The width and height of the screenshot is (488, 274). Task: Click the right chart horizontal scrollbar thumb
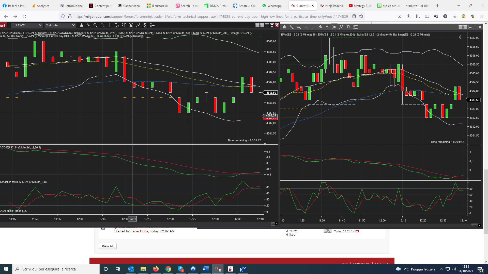(474, 225)
